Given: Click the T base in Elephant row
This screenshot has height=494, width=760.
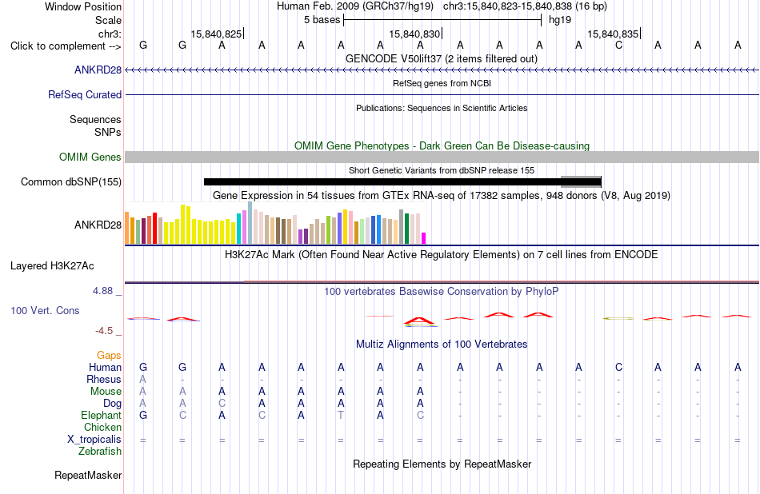Looking at the screenshot, I should pyautogui.click(x=341, y=415).
